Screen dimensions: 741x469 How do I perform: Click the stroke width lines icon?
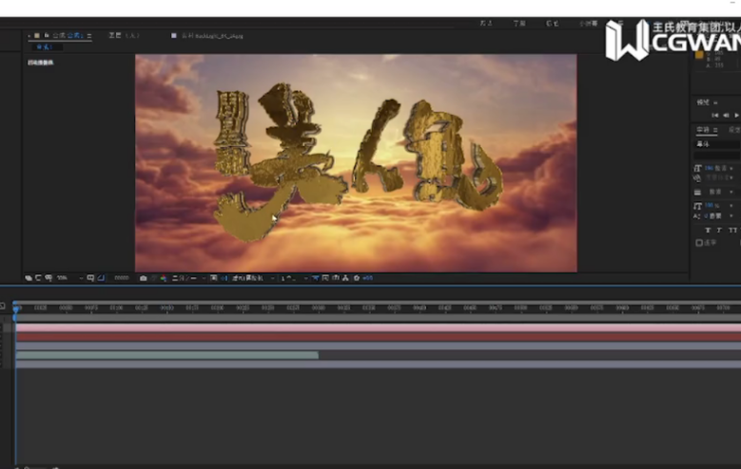click(x=697, y=192)
